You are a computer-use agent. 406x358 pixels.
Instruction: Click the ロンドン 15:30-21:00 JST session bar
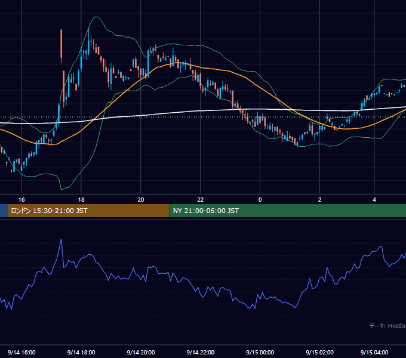coord(88,211)
